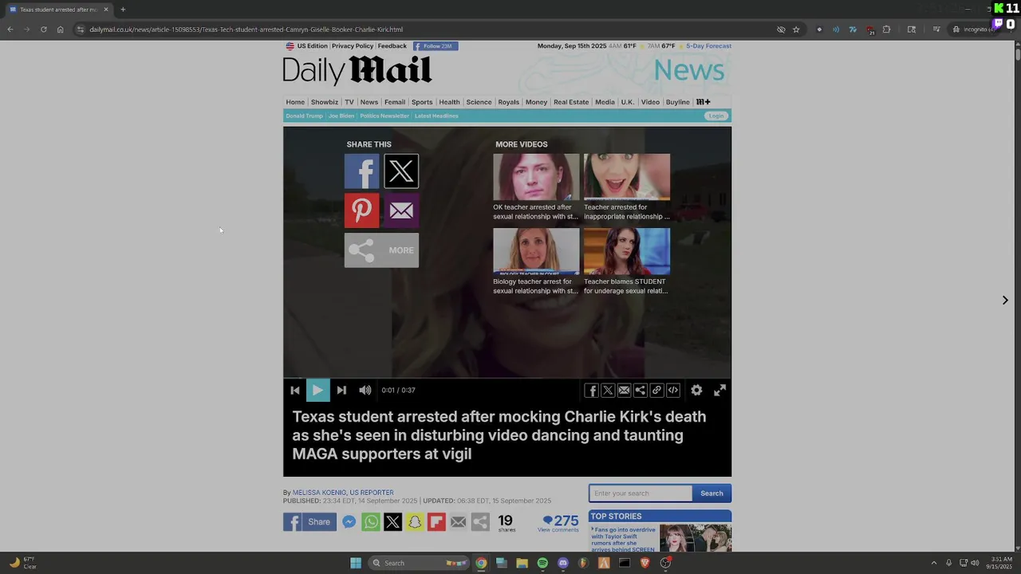This screenshot has height=574, width=1021.
Task: Open Donald Trump topic link
Action: tap(304, 116)
